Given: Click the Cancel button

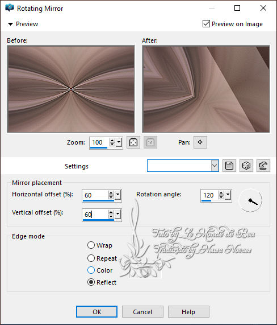Looking at the screenshot, I should 142,312.
